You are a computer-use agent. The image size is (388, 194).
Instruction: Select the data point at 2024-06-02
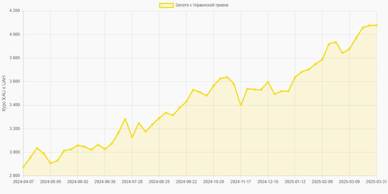(78, 146)
